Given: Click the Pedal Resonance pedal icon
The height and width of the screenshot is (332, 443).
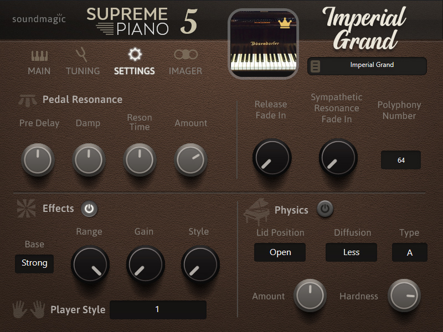Looking at the screenshot, I should [27, 101].
